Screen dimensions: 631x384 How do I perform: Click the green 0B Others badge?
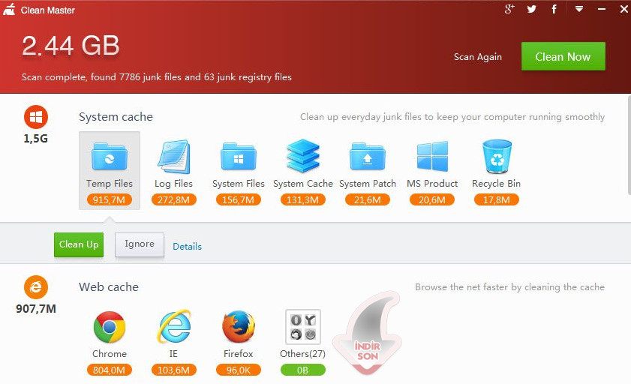302,370
